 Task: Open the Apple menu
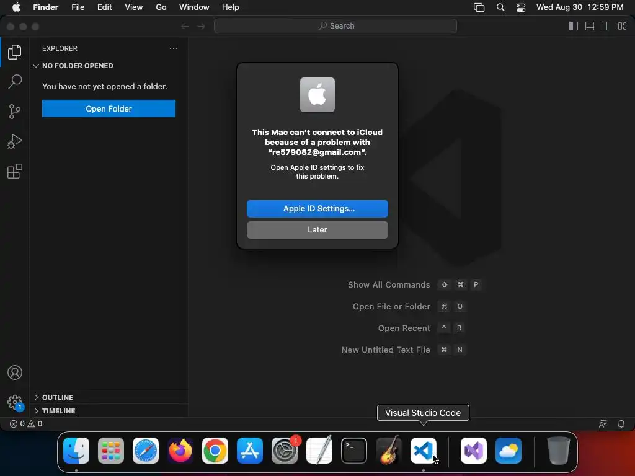click(16, 7)
